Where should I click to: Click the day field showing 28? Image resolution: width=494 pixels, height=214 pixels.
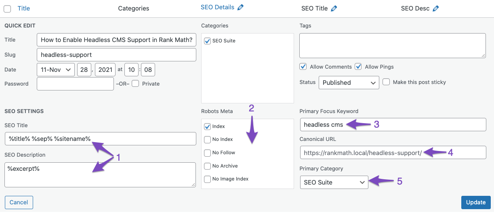pos(84,69)
